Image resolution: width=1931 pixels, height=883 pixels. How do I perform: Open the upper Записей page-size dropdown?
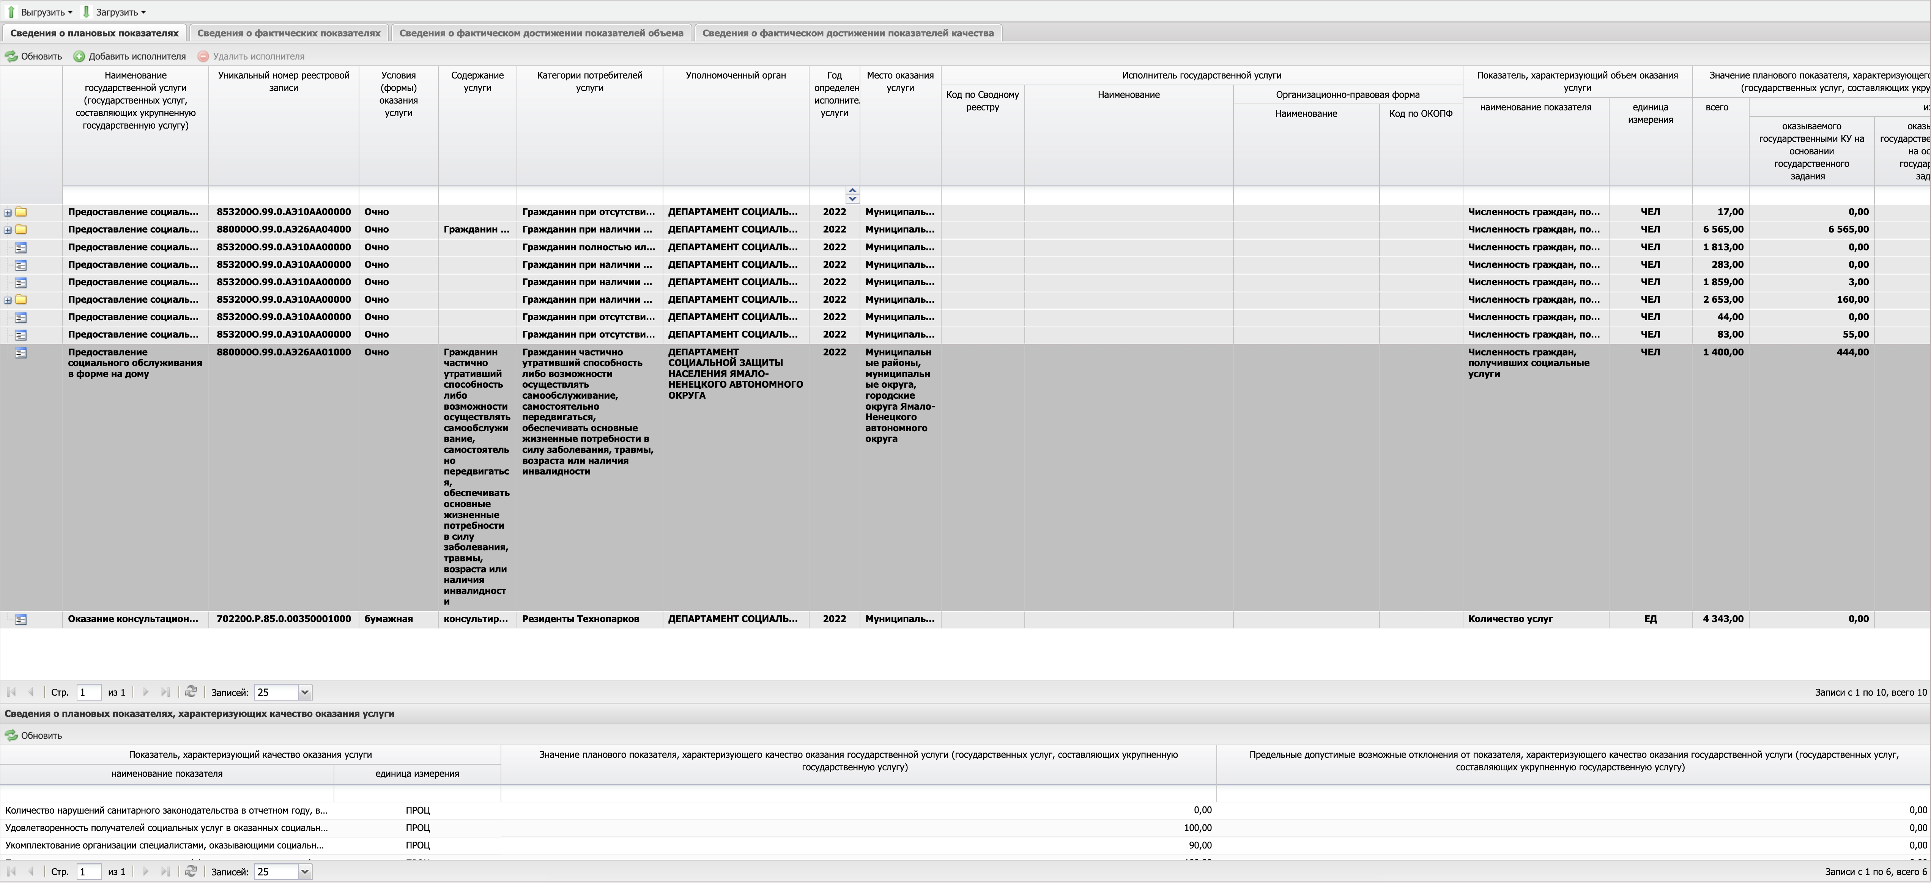304,693
